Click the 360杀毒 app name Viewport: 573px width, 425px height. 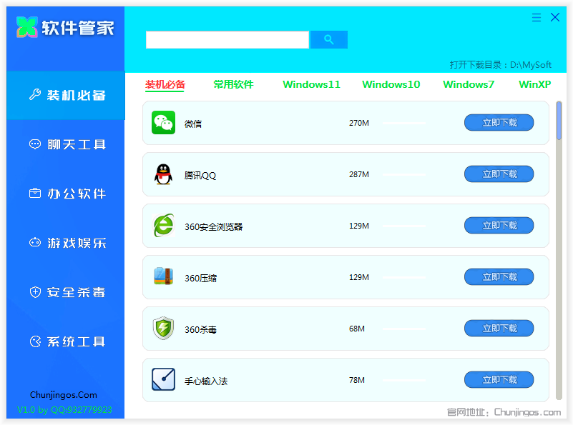coord(200,330)
